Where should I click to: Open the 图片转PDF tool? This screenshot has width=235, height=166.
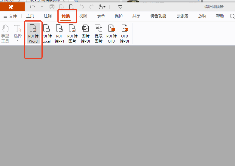click(85, 33)
